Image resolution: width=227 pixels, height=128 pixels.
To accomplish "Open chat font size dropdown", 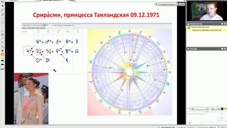I will point(215,109).
